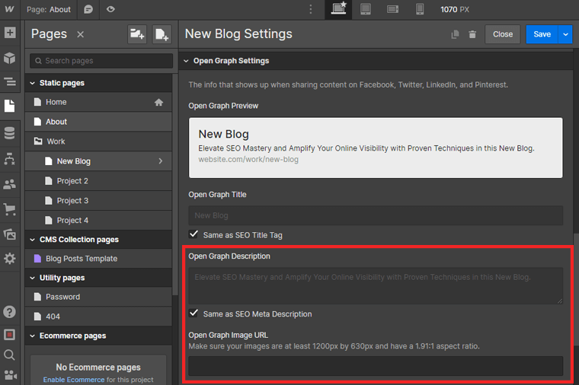This screenshot has width=579, height=385.
Task: Open the comments icon in top bar
Action: click(x=88, y=9)
